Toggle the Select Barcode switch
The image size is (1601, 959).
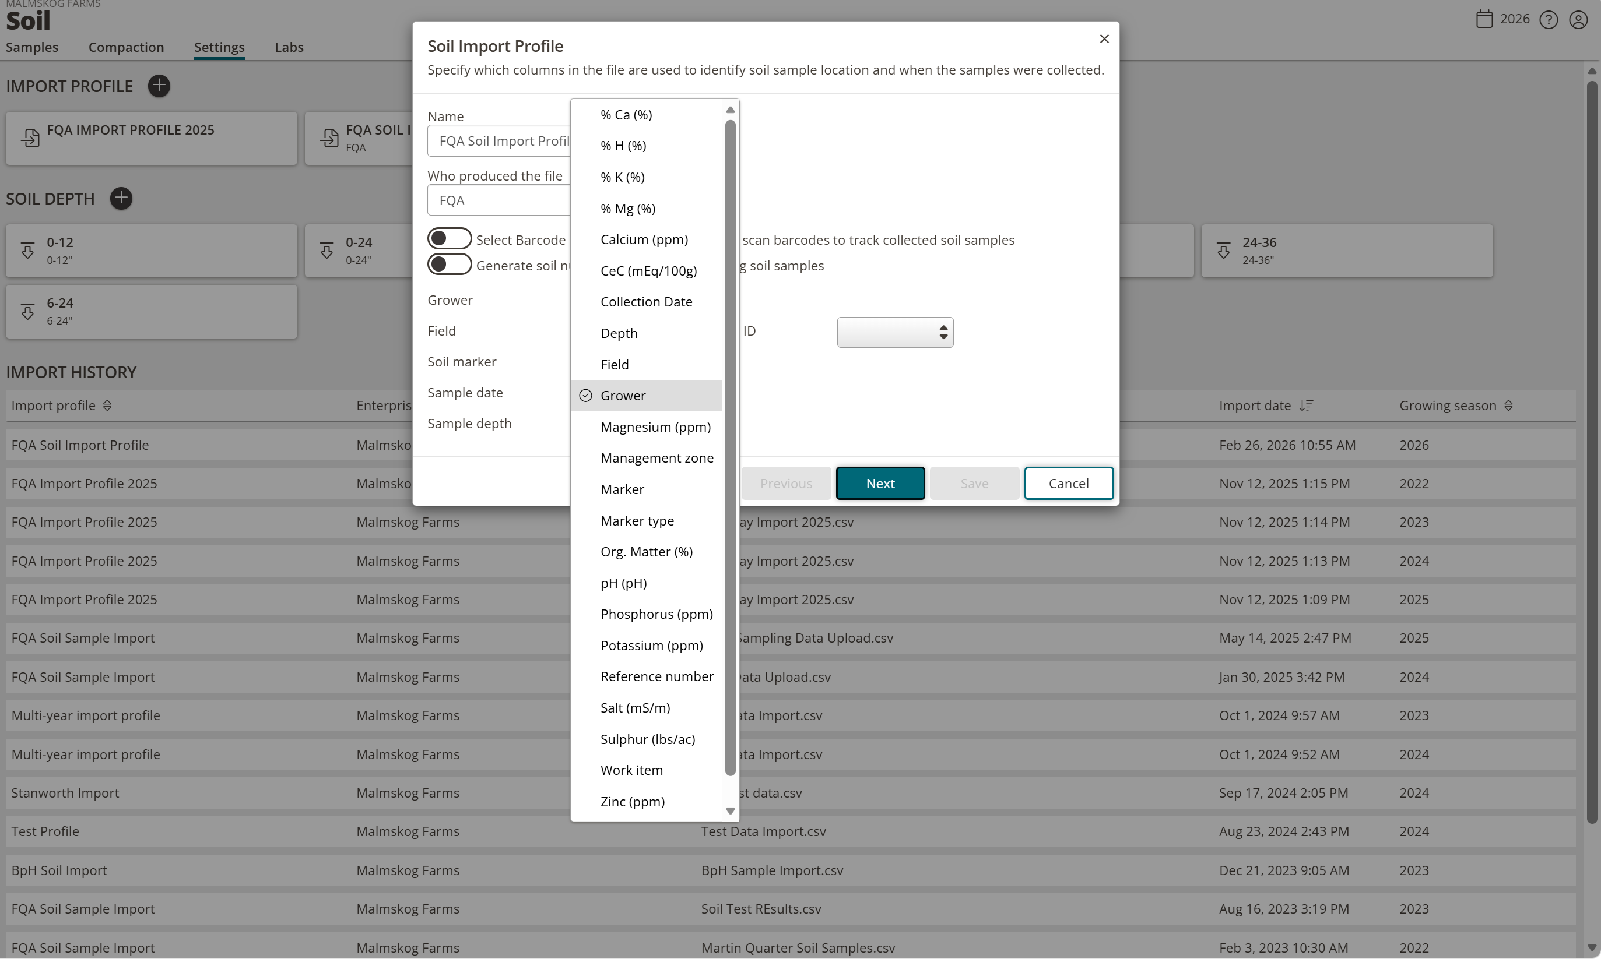click(x=450, y=238)
